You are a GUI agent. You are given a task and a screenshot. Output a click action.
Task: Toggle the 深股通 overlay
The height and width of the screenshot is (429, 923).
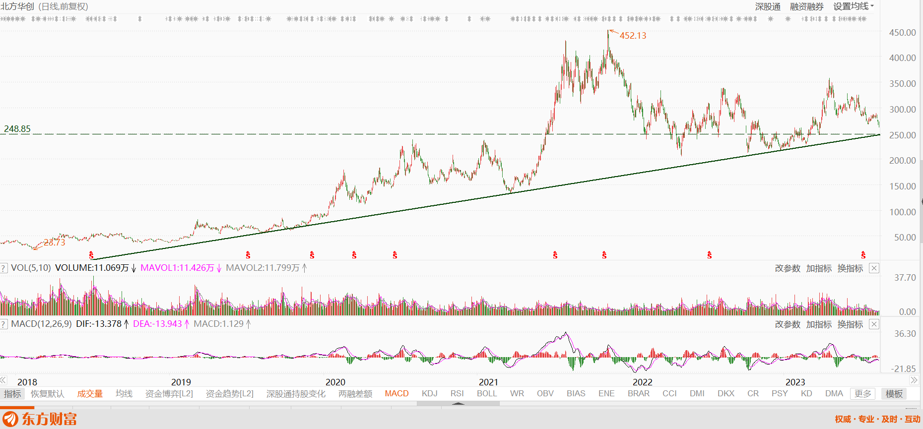click(x=768, y=6)
